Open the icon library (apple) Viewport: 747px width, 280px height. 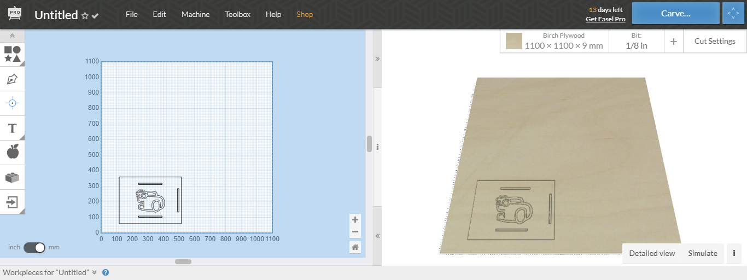pos(12,153)
